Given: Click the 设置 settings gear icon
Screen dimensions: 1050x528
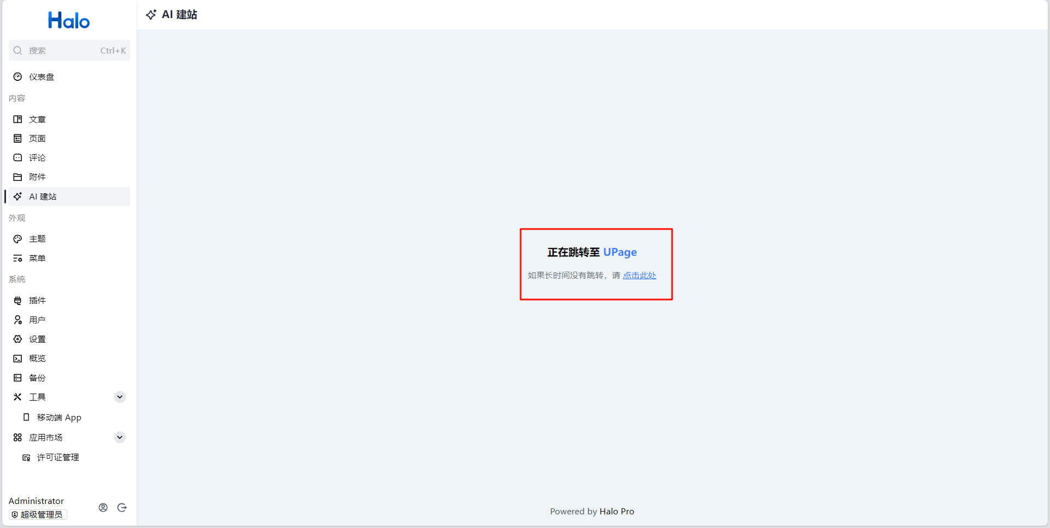Looking at the screenshot, I should click(x=18, y=339).
